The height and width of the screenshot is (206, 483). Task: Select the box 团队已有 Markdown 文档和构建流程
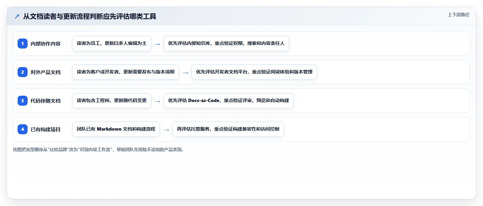[x=116, y=129]
